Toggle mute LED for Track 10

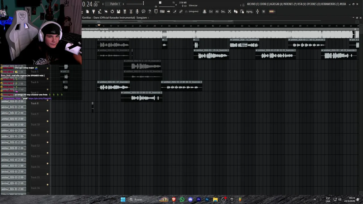click(47, 132)
